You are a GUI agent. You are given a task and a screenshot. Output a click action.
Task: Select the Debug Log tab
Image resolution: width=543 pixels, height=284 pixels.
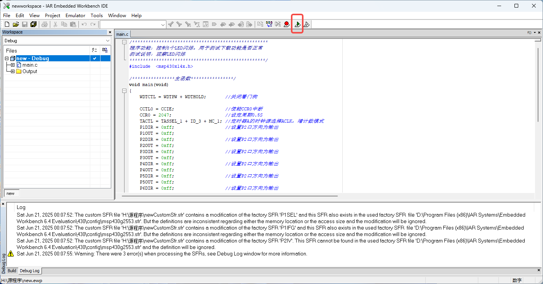[x=29, y=271]
